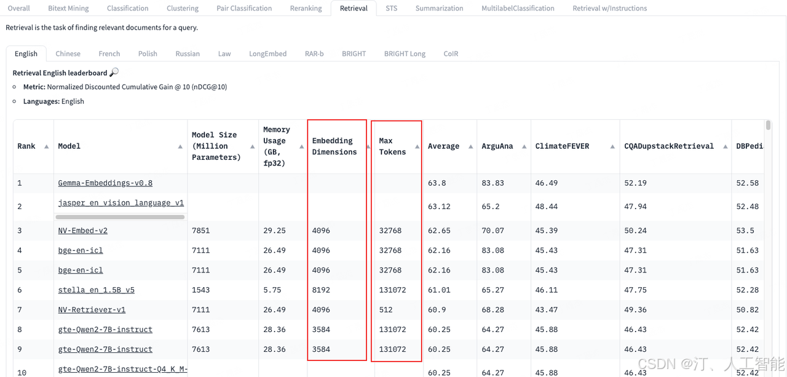787x377 pixels.
Task: Click the magnifier icon beside leaderboard title
Action: pos(114,73)
